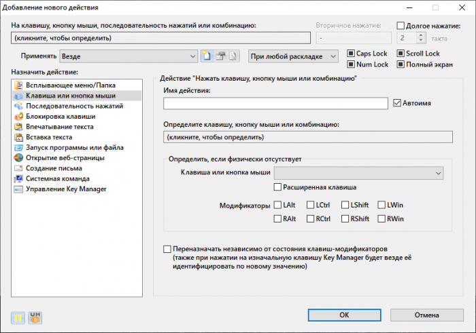Toggle the Scroll Lock state checkbox

(401, 54)
